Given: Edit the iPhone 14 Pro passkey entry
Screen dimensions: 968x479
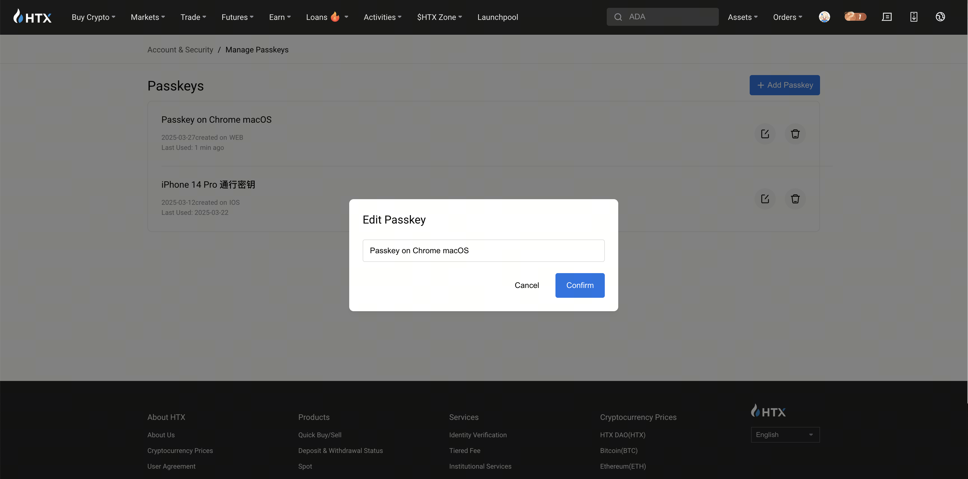Looking at the screenshot, I should coord(765,199).
